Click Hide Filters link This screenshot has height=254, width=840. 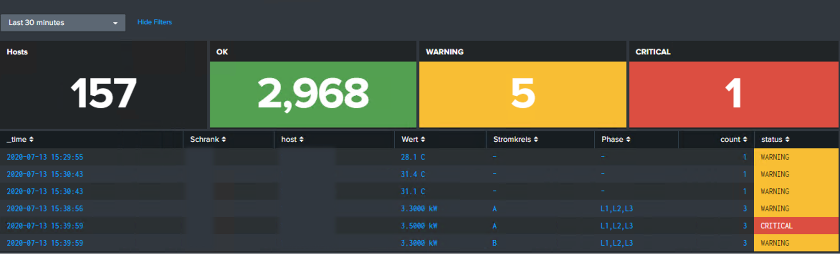pos(155,22)
